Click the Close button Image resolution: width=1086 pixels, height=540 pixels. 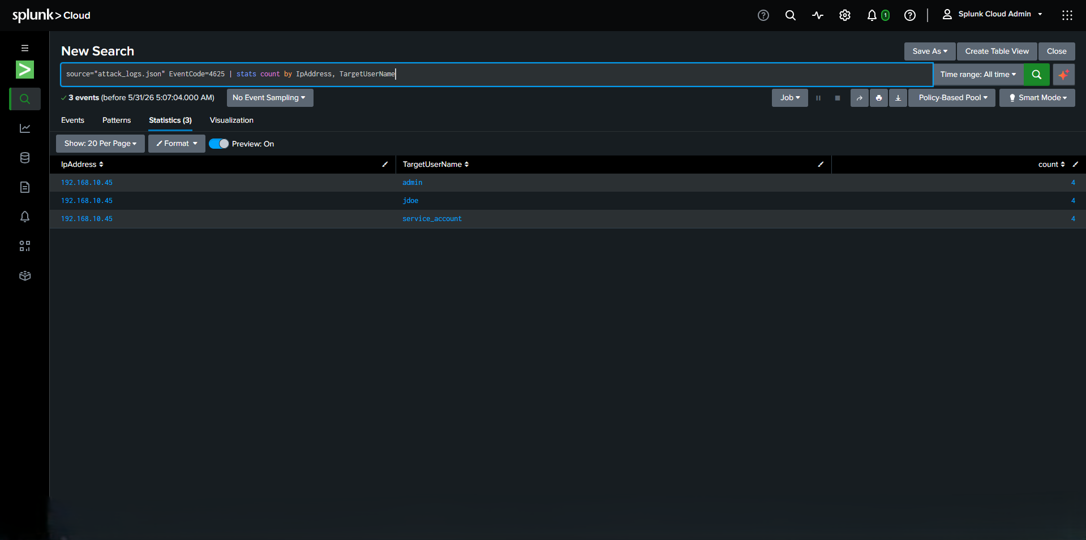[x=1057, y=51]
